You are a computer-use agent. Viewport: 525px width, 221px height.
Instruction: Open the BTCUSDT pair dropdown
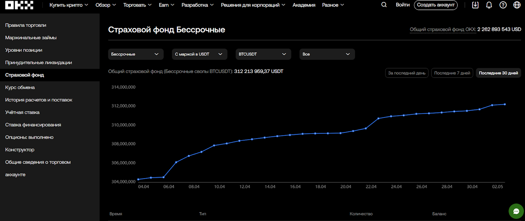263,54
